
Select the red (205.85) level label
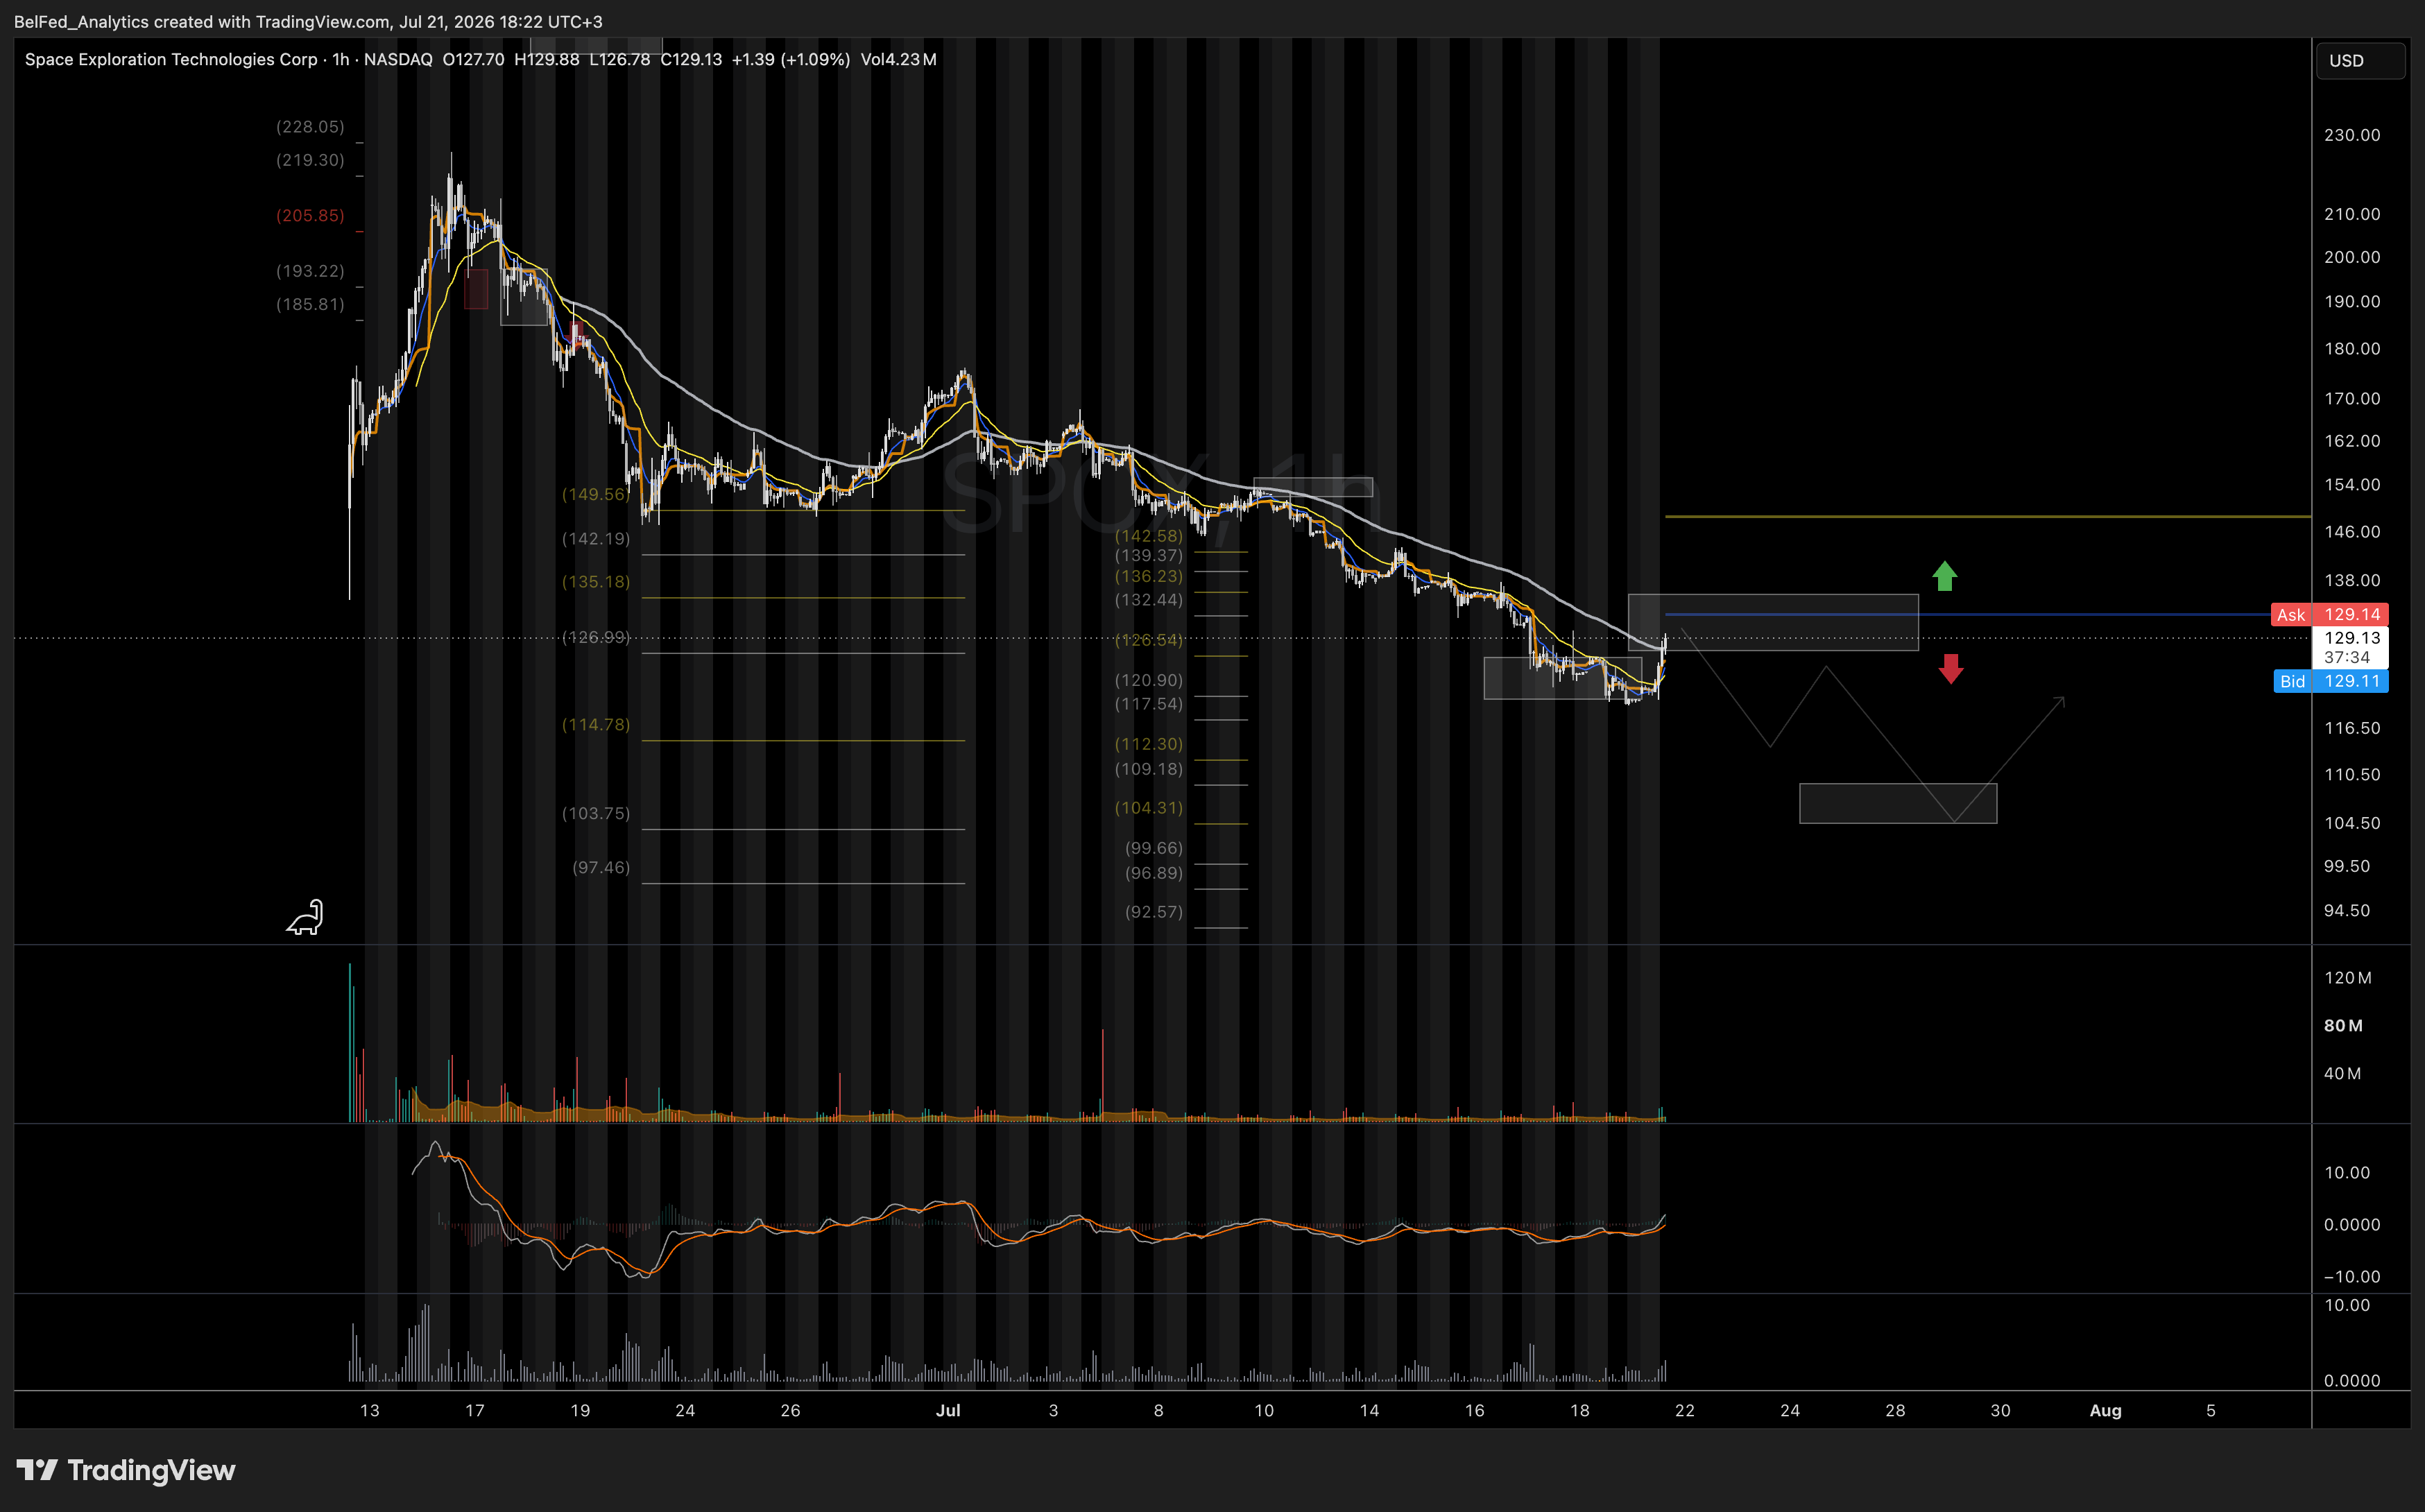310,216
